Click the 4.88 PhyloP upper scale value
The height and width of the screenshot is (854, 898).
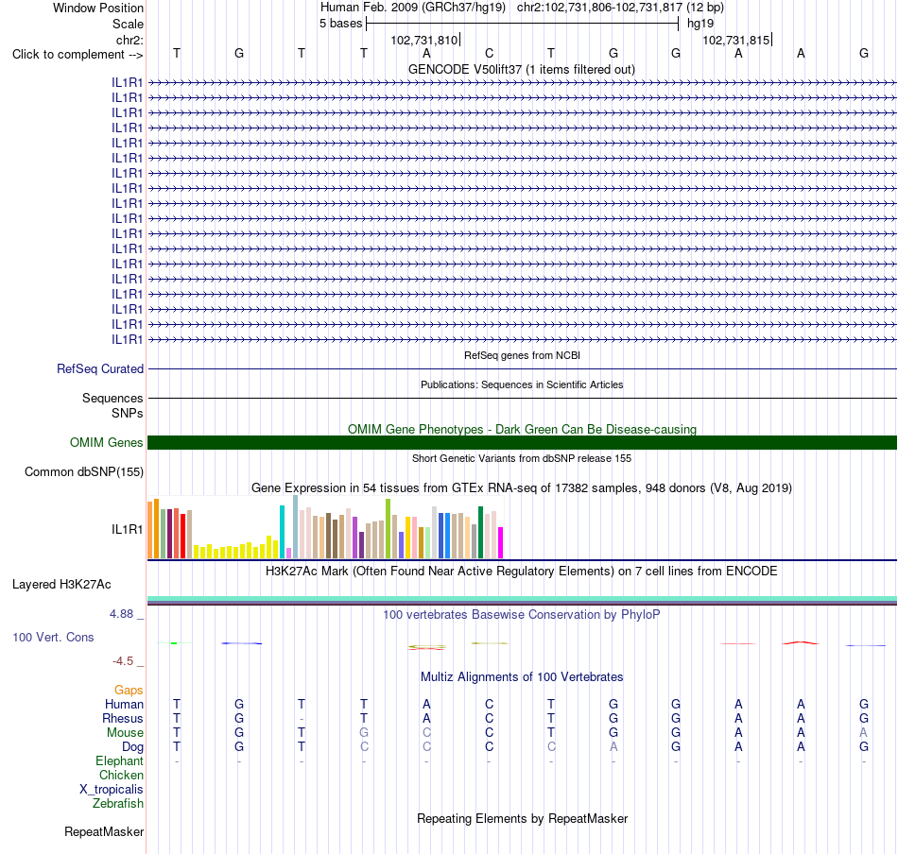(x=121, y=614)
